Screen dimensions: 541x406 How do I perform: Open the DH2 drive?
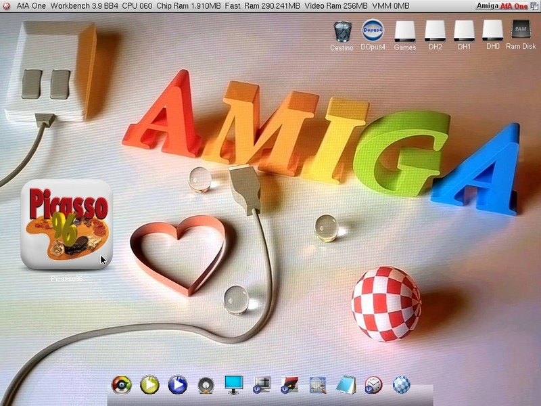[x=435, y=31]
